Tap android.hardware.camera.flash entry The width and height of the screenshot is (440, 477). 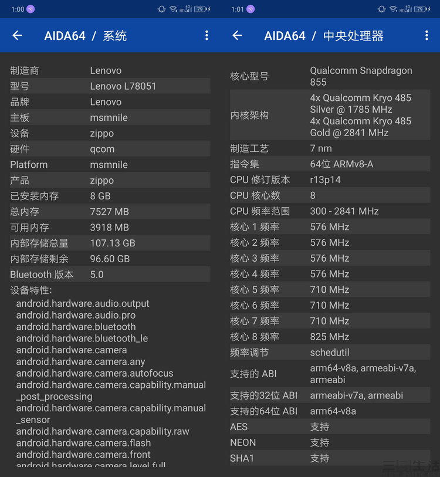83,443
